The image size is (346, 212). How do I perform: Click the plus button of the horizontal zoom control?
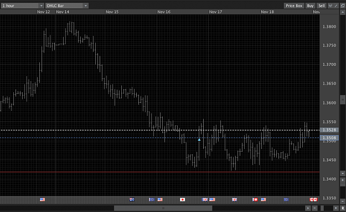335,208
